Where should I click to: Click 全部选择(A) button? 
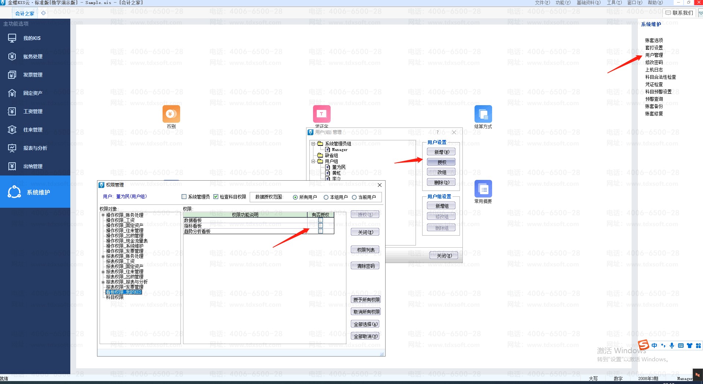365,324
